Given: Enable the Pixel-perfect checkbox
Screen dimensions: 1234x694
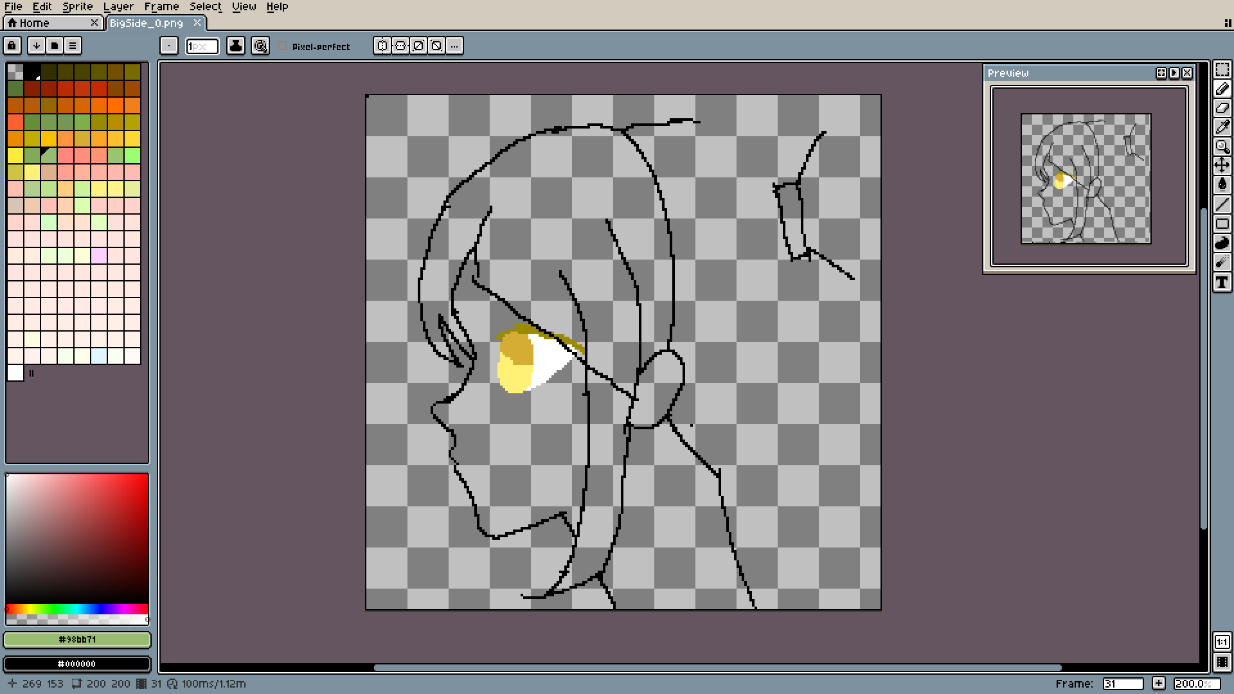Looking at the screenshot, I should [282, 46].
